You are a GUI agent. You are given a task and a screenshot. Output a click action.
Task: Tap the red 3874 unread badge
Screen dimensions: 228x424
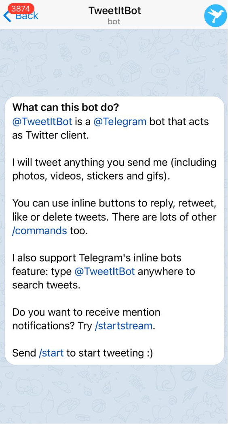[x=21, y=8]
